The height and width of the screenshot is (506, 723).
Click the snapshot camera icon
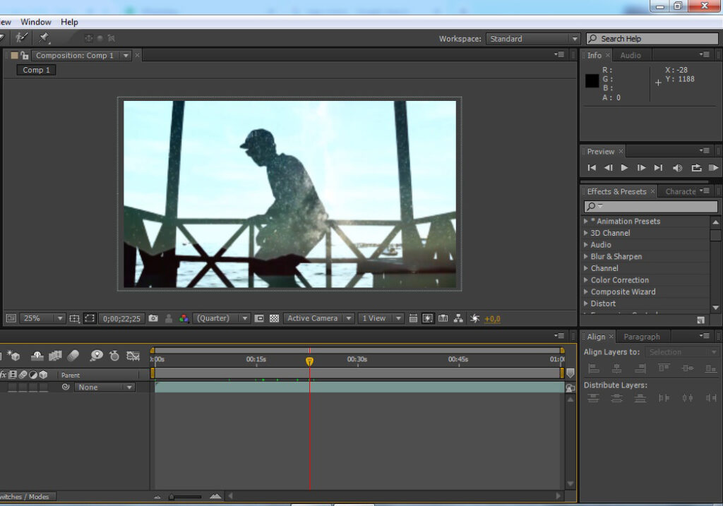153,318
